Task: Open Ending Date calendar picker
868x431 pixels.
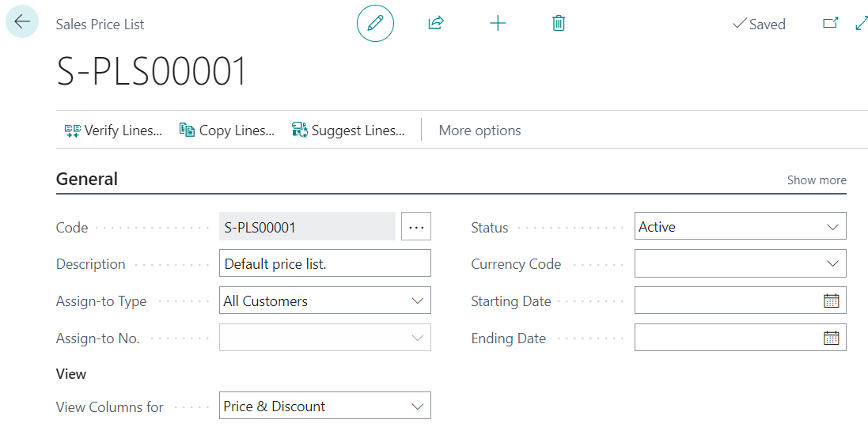Action: point(831,338)
